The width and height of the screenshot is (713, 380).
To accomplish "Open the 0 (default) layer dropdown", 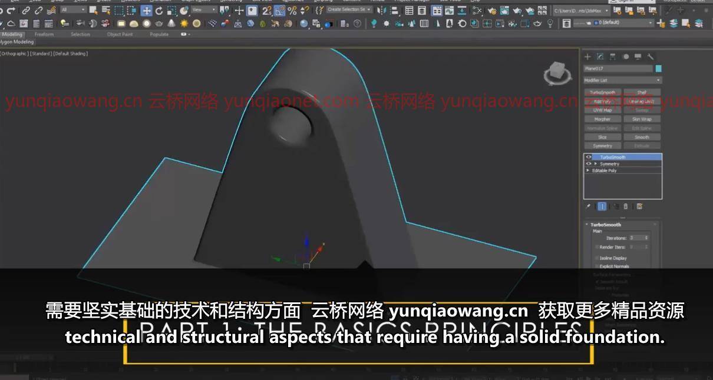I will [613, 23].
